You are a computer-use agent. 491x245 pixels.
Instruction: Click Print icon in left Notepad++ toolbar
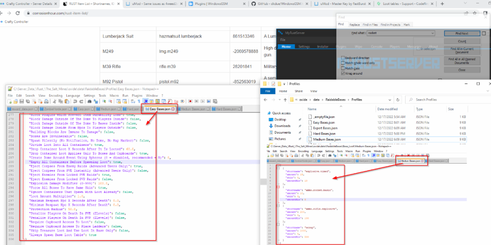pos(46,101)
